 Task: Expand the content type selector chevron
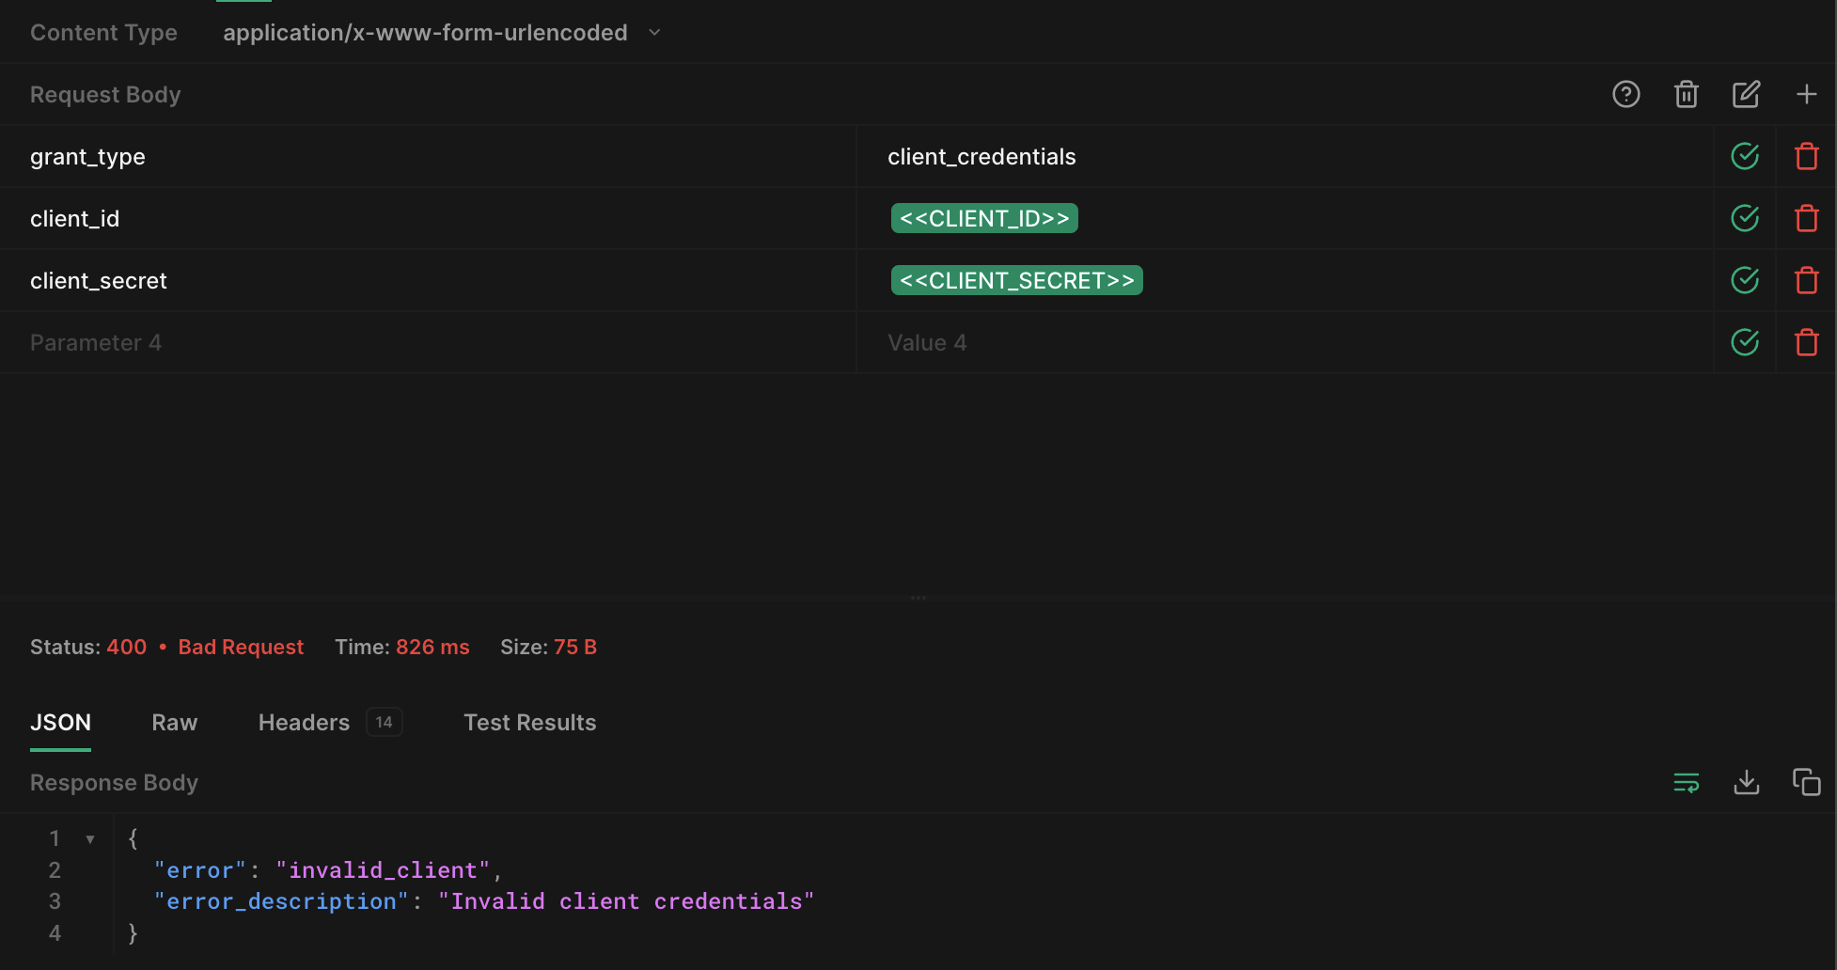click(654, 32)
